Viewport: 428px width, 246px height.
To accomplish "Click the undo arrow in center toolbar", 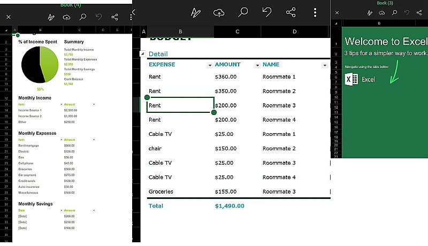I will pyautogui.click(x=266, y=12).
